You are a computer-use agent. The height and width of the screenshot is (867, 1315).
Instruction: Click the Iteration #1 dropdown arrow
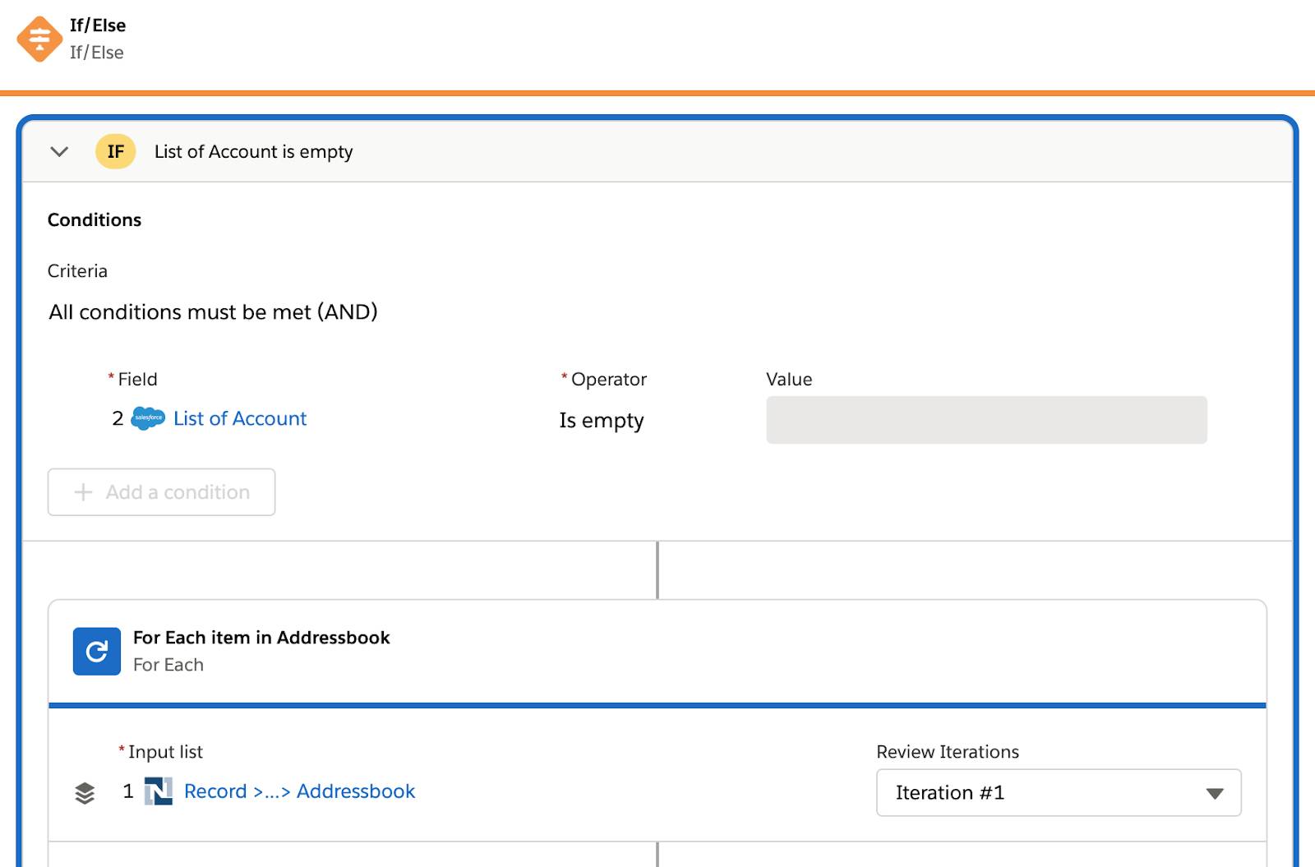1215,793
